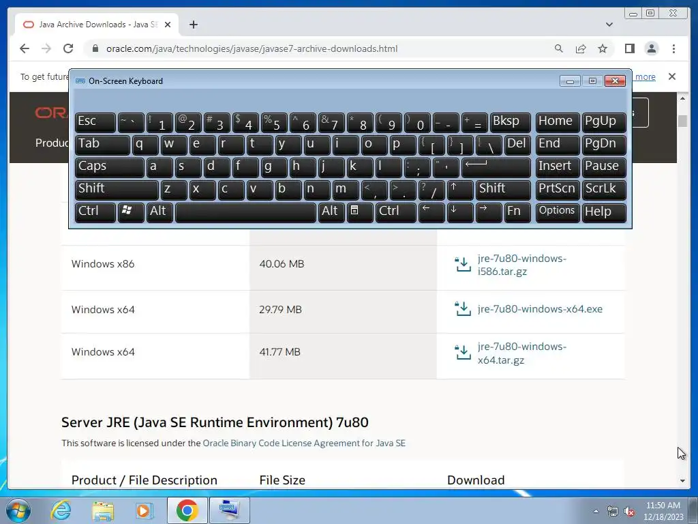The image size is (698, 524).
Task: Reload the Oracle page in Chrome
Action: (x=68, y=48)
